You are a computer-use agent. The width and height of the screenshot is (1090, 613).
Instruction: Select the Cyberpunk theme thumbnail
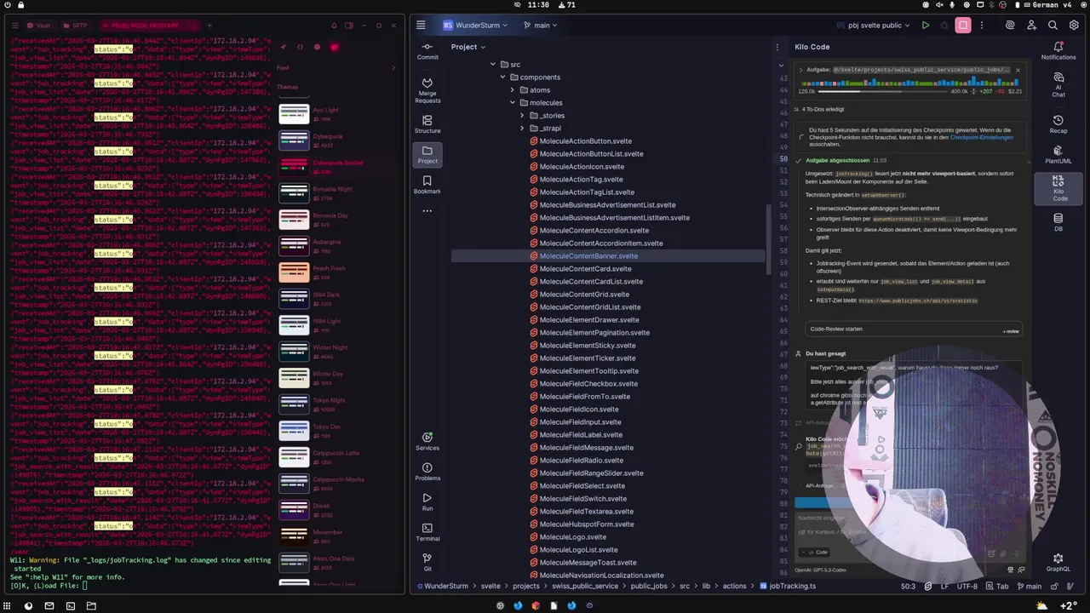pos(294,140)
